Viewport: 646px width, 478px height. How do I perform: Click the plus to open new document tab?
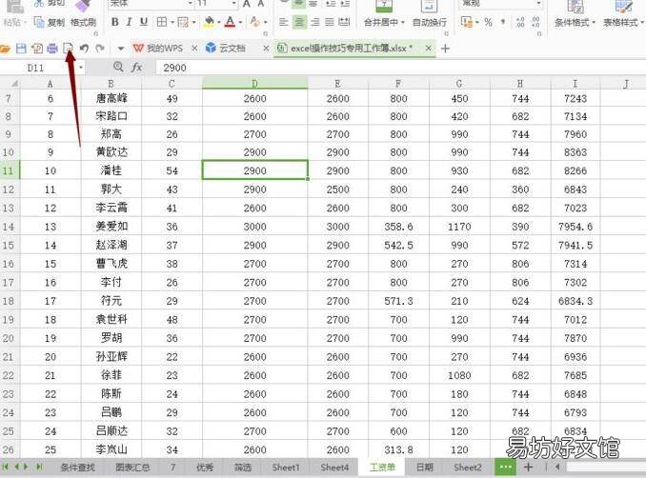click(x=445, y=49)
